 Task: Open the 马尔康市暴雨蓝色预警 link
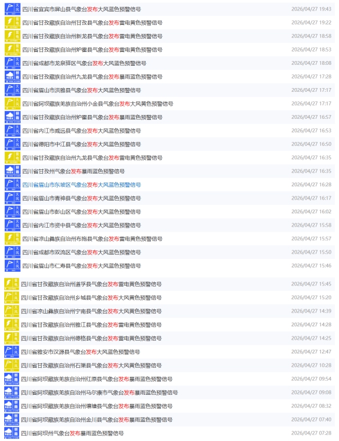100,393
